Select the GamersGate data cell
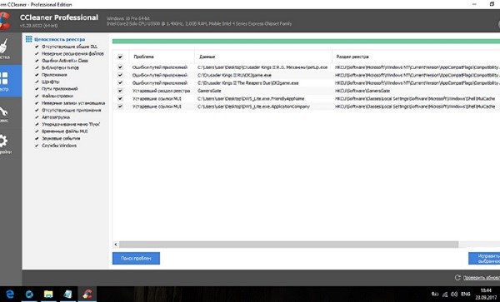 (209, 91)
